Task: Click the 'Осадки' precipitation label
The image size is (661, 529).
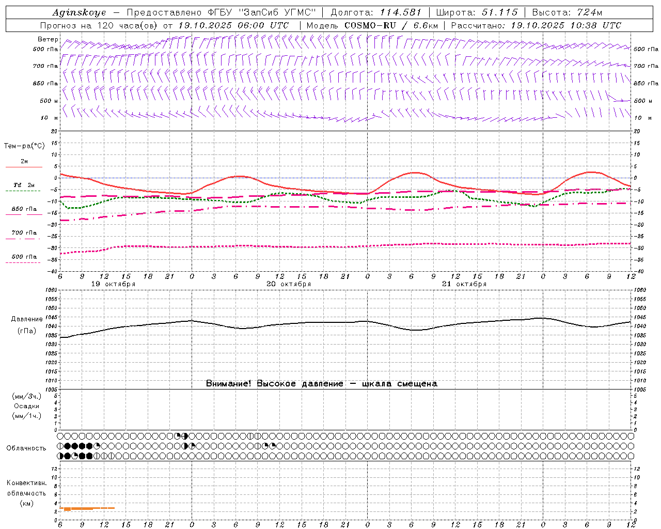Action: click(x=27, y=406)
